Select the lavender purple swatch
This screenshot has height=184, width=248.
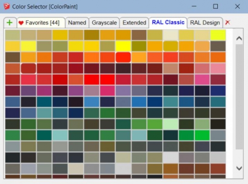123,91
